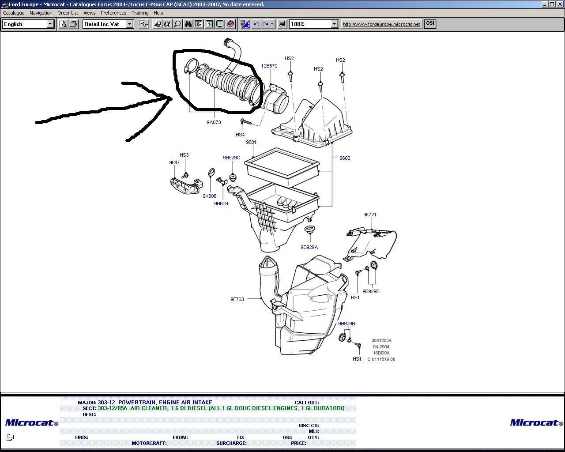This screenshot has height=452, width=565.
Task: Click the undo arrow icon
Action: tap(256, 24)
